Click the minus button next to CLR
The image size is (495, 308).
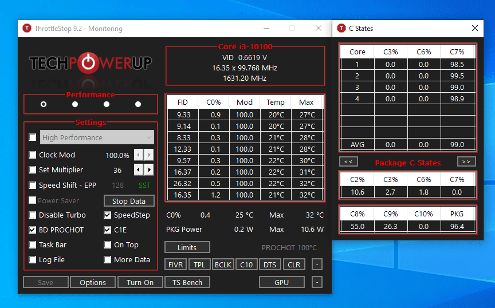coord(317,264)
